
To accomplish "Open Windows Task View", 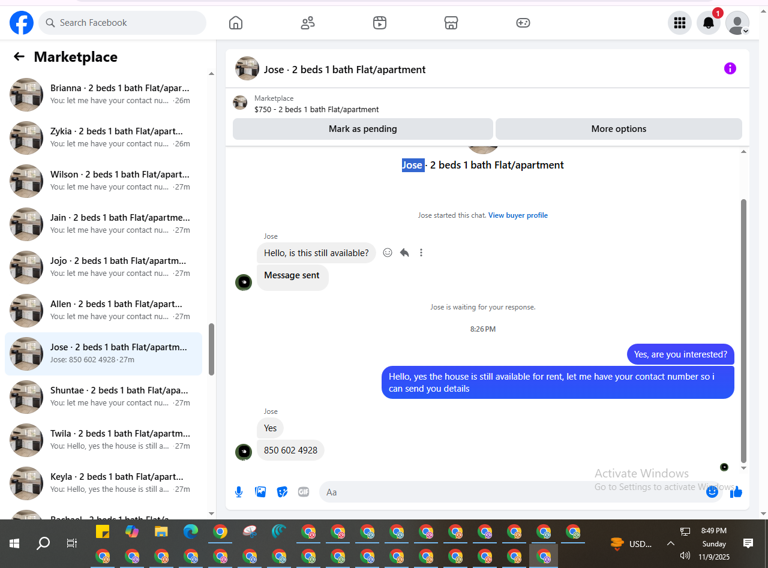I will (x=71, y=543).
